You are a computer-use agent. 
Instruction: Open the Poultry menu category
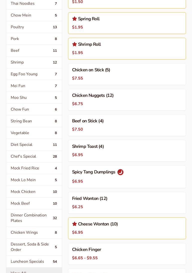[34, 27]
